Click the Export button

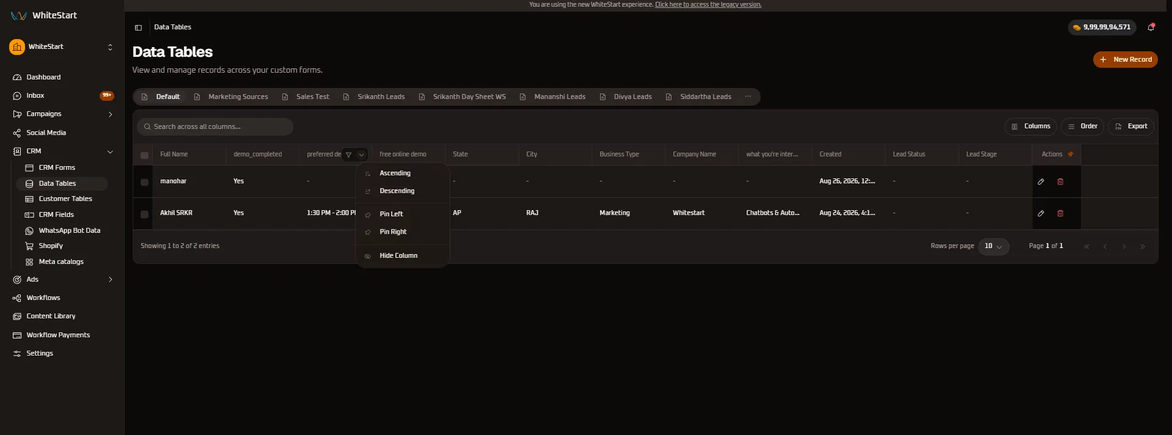pyautogui.click(x=1131, y=126)
